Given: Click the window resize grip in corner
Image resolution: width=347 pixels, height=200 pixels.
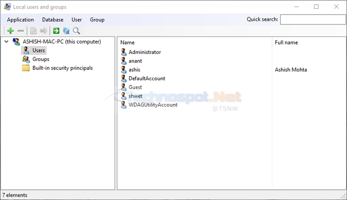Looking at the screenshot, I should (343, 196).
